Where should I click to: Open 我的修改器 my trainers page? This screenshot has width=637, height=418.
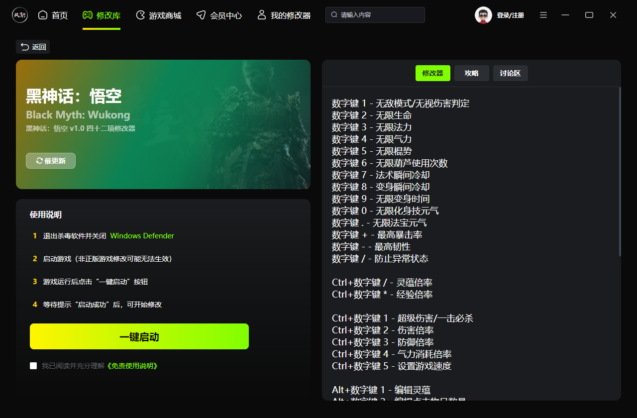284,15
